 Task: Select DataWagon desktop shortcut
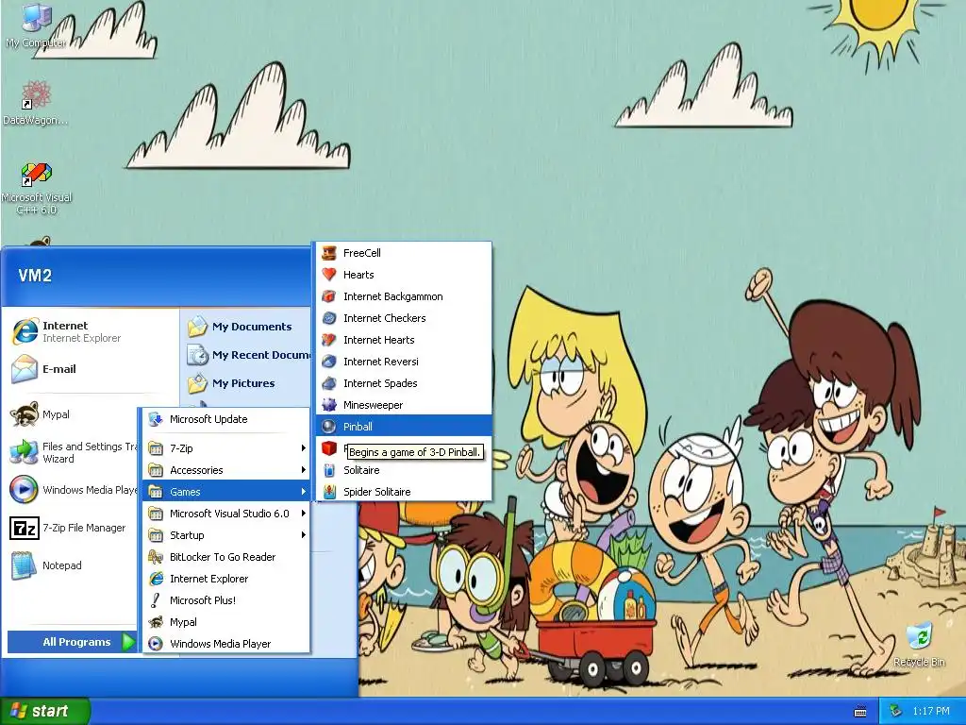[36, 104]
